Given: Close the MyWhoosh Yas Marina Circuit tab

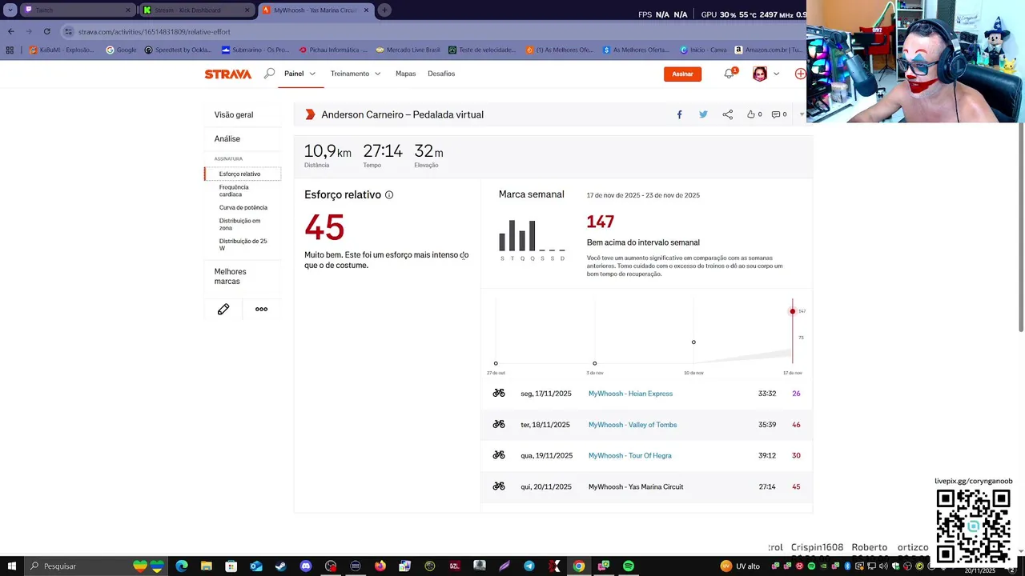Looking at the screenshot, I should (x=367, y=10).
